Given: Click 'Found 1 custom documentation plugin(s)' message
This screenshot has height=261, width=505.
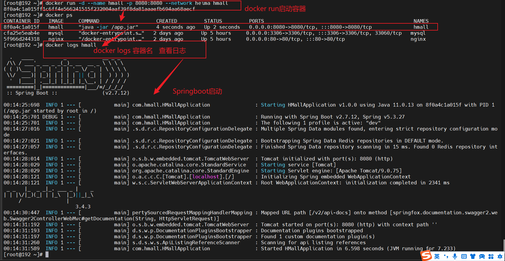Looking at the screenshot, I should point(318,236).
